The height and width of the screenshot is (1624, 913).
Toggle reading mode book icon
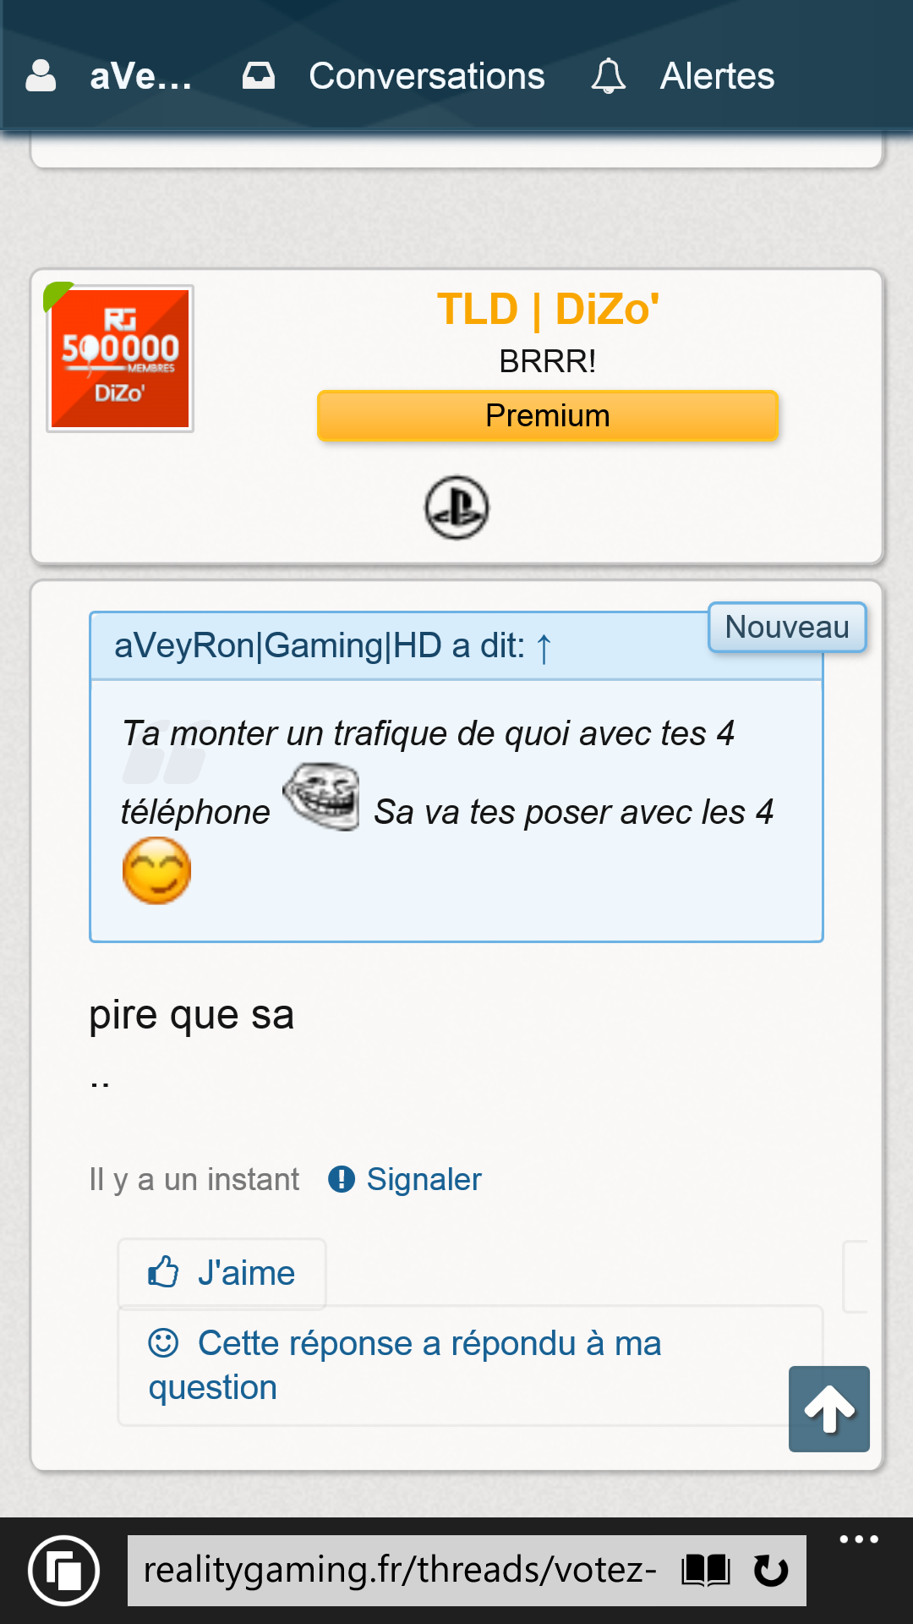click(706, 1571)
